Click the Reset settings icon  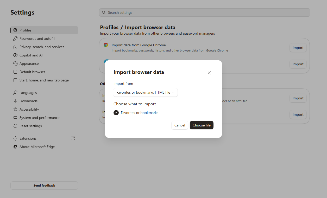[x=15, y=126]
